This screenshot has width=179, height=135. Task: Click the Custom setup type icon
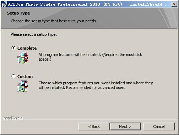click(22, 86)
